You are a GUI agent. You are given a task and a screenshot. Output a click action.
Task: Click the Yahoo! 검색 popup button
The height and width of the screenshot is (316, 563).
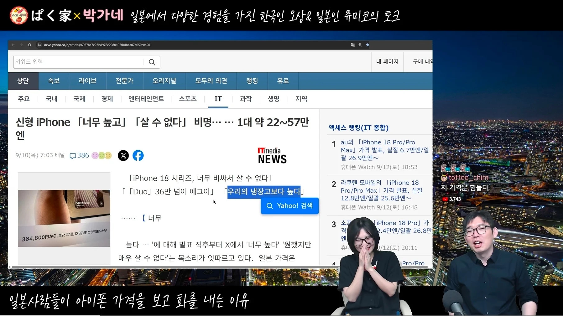tap(290, 206)
